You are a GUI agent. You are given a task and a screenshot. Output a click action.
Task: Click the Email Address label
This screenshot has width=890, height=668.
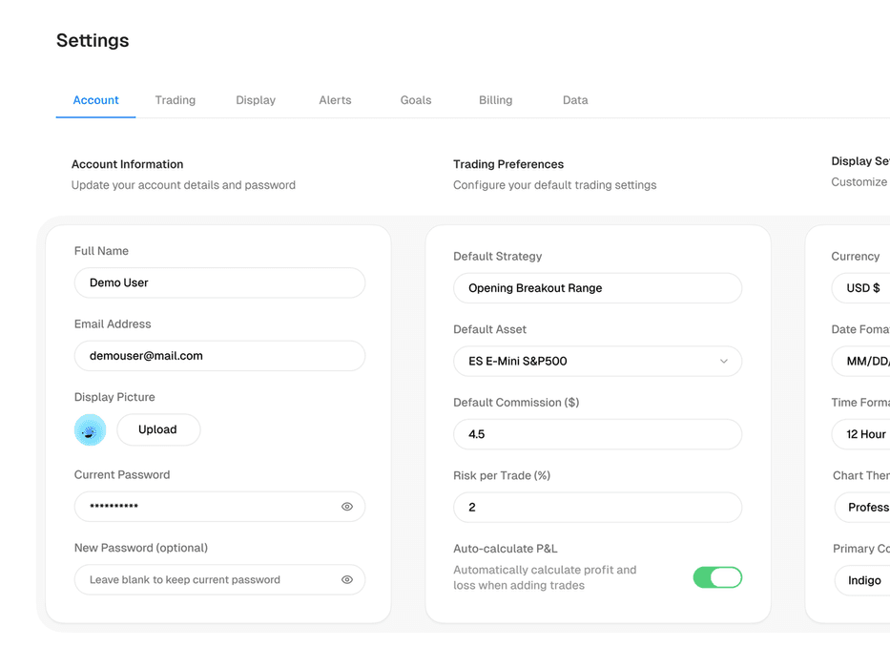[113, 324]
